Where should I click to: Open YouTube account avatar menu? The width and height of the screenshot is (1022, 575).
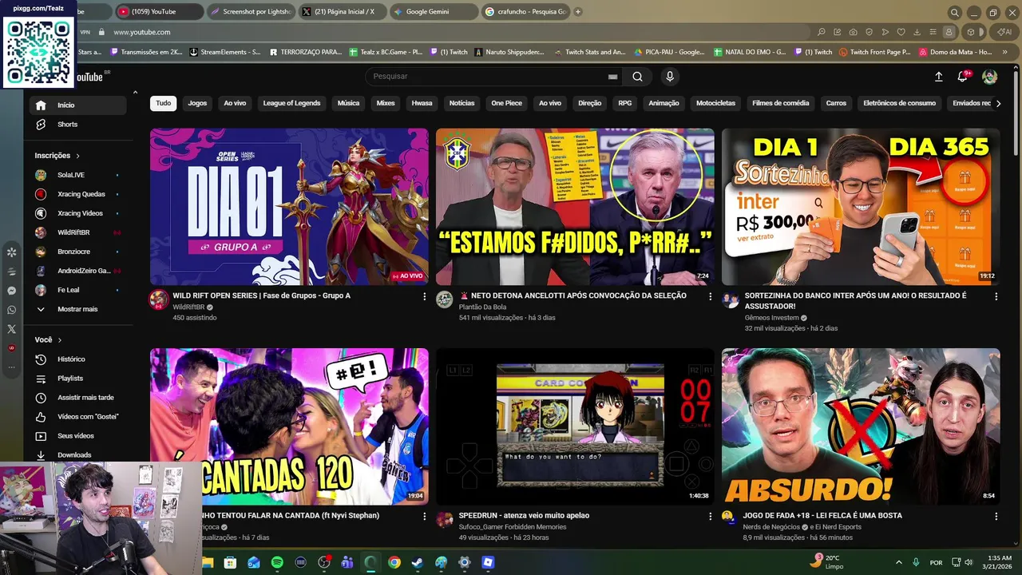coord(989,77)
